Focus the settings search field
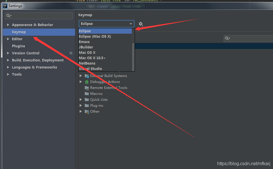 coord(39,16)
